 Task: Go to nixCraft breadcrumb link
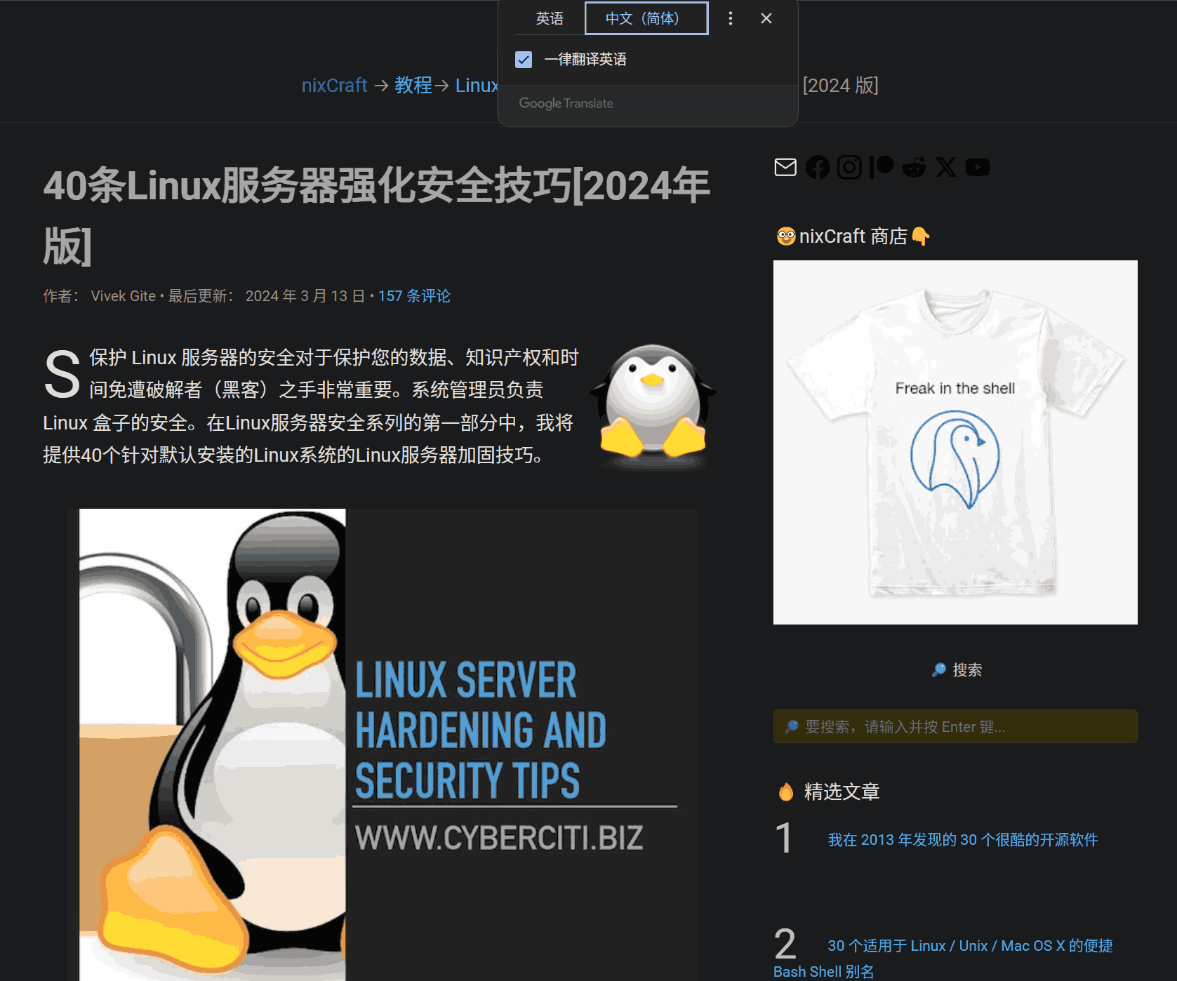coord(334,86)
